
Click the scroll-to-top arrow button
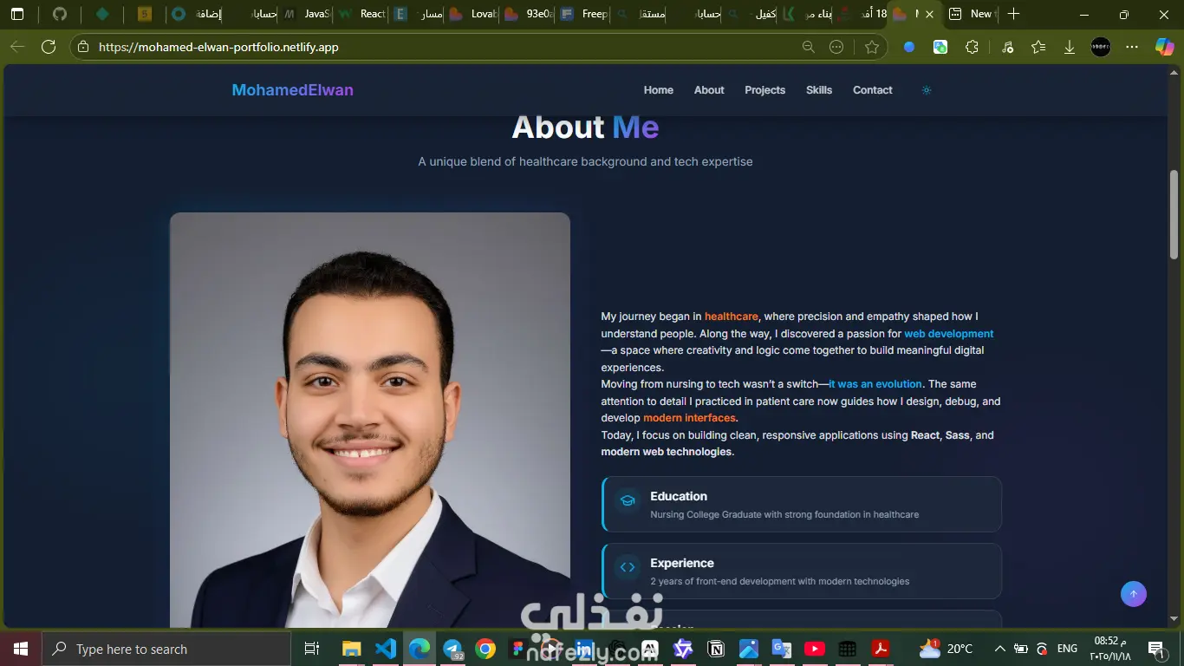click(1134, 594)
